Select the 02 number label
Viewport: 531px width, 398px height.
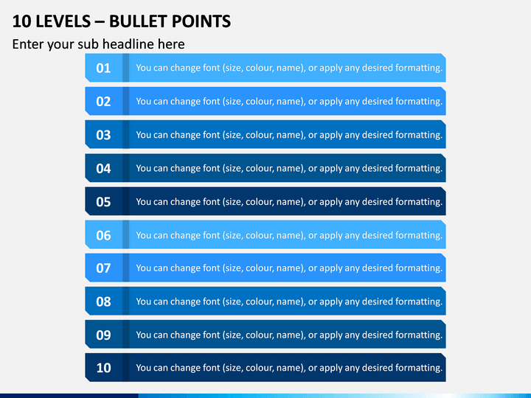click(x=103, y=102)
